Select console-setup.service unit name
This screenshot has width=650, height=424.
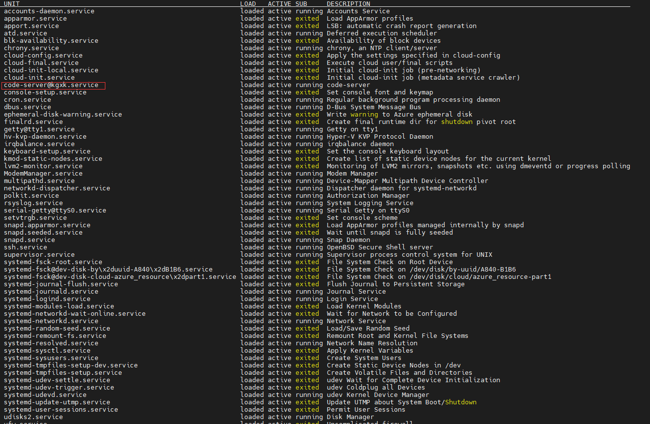point(45,92)
